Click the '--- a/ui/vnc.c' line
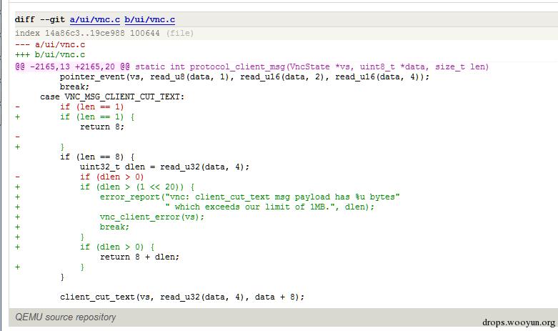The image size is (558, 331). click(50, 45)
